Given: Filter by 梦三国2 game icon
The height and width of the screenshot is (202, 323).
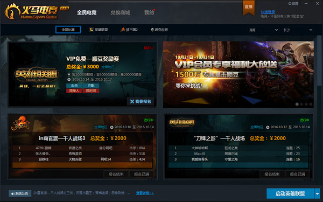Looking at the screenshot, I should [x=123, y=30].
